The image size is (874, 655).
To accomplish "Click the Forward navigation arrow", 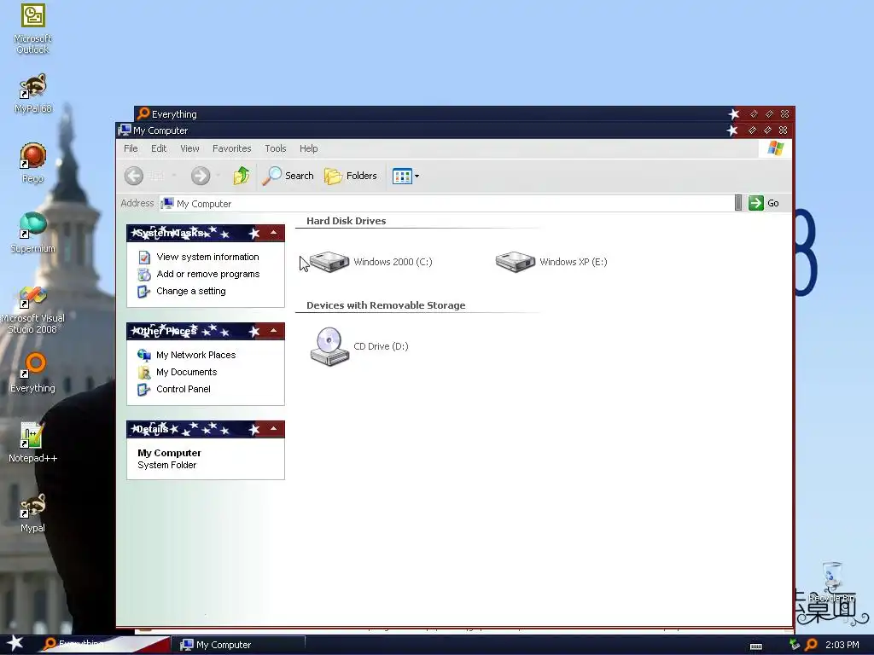I will pos(201,176).
